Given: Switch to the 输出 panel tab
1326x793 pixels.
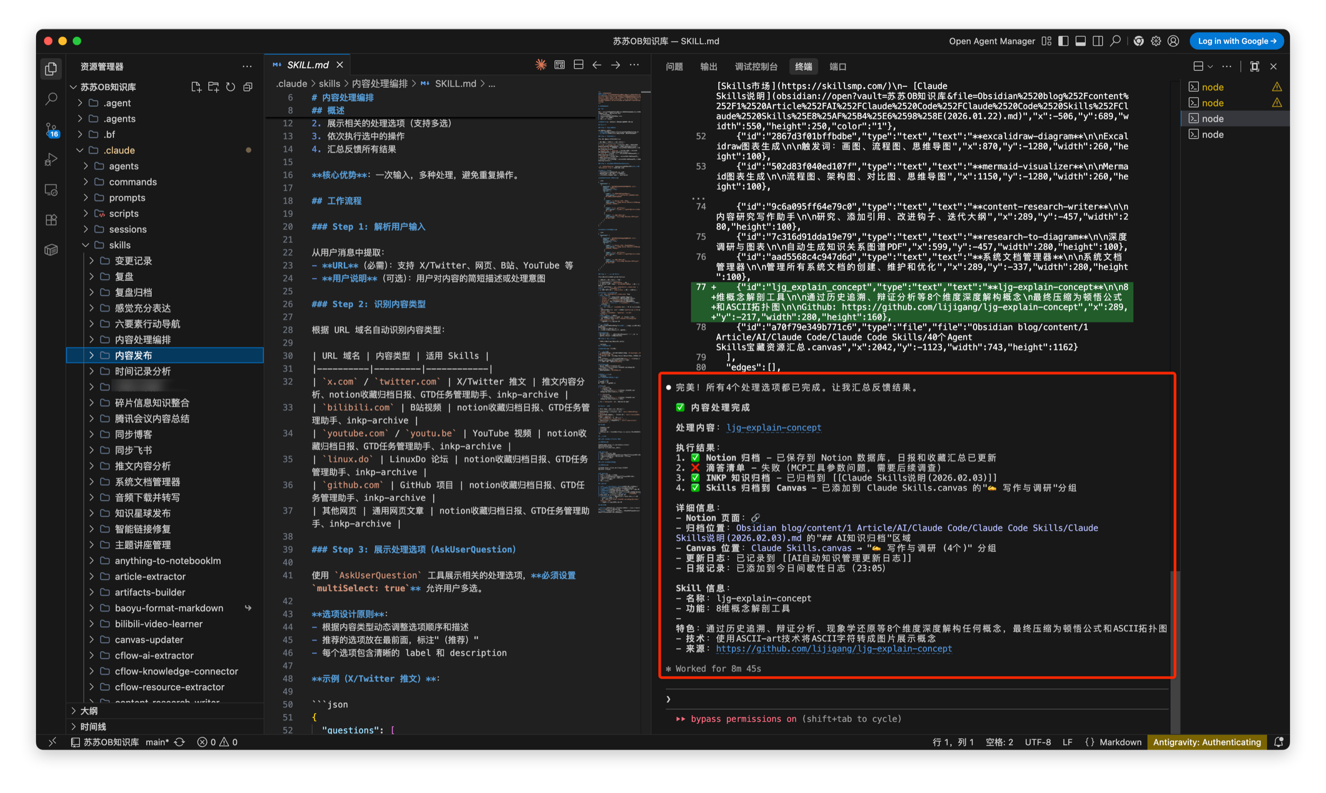Looking at the screenshot, I should (708, 67).
